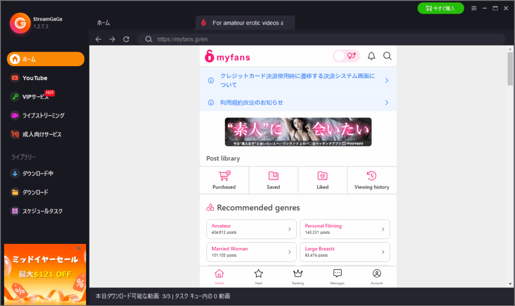
Task: Open Viewing history icon
Action: 372,176
